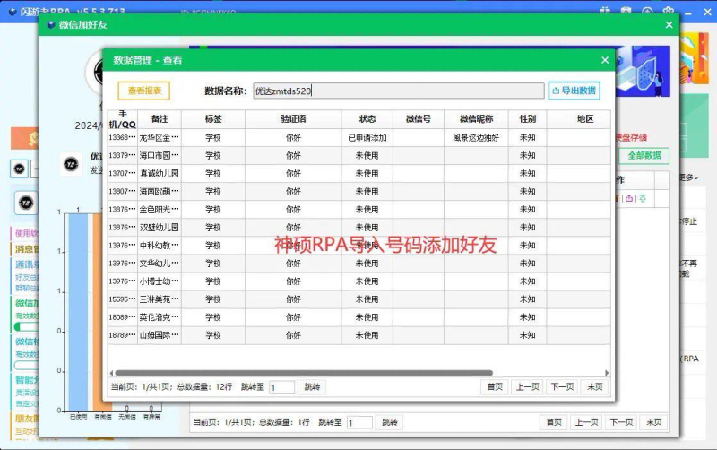This screenshot has width=717, height=450.
Task: Click 首页 in 微信加好友 window pagination
Action: (x=554, y=422)
